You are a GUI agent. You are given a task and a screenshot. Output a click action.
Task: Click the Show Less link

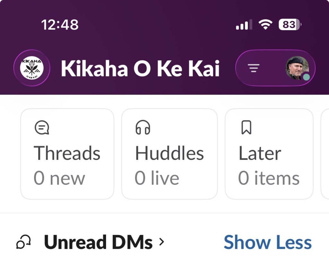268,242
